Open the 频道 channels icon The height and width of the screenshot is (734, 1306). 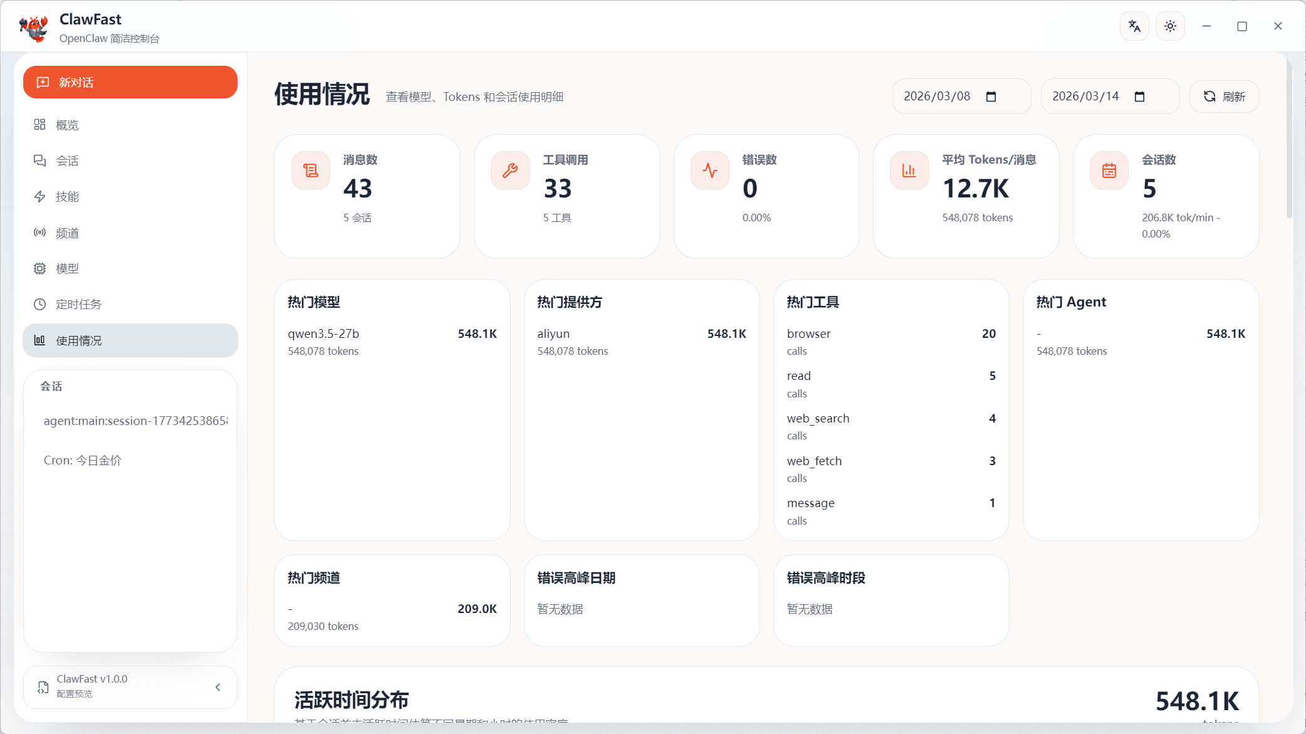tap(39, 233)
